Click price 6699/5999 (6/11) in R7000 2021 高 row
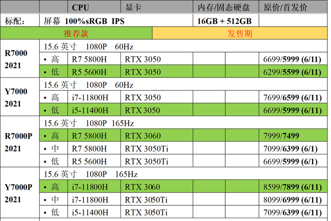This screenshot has height=221, width=331. pos(292,59)
